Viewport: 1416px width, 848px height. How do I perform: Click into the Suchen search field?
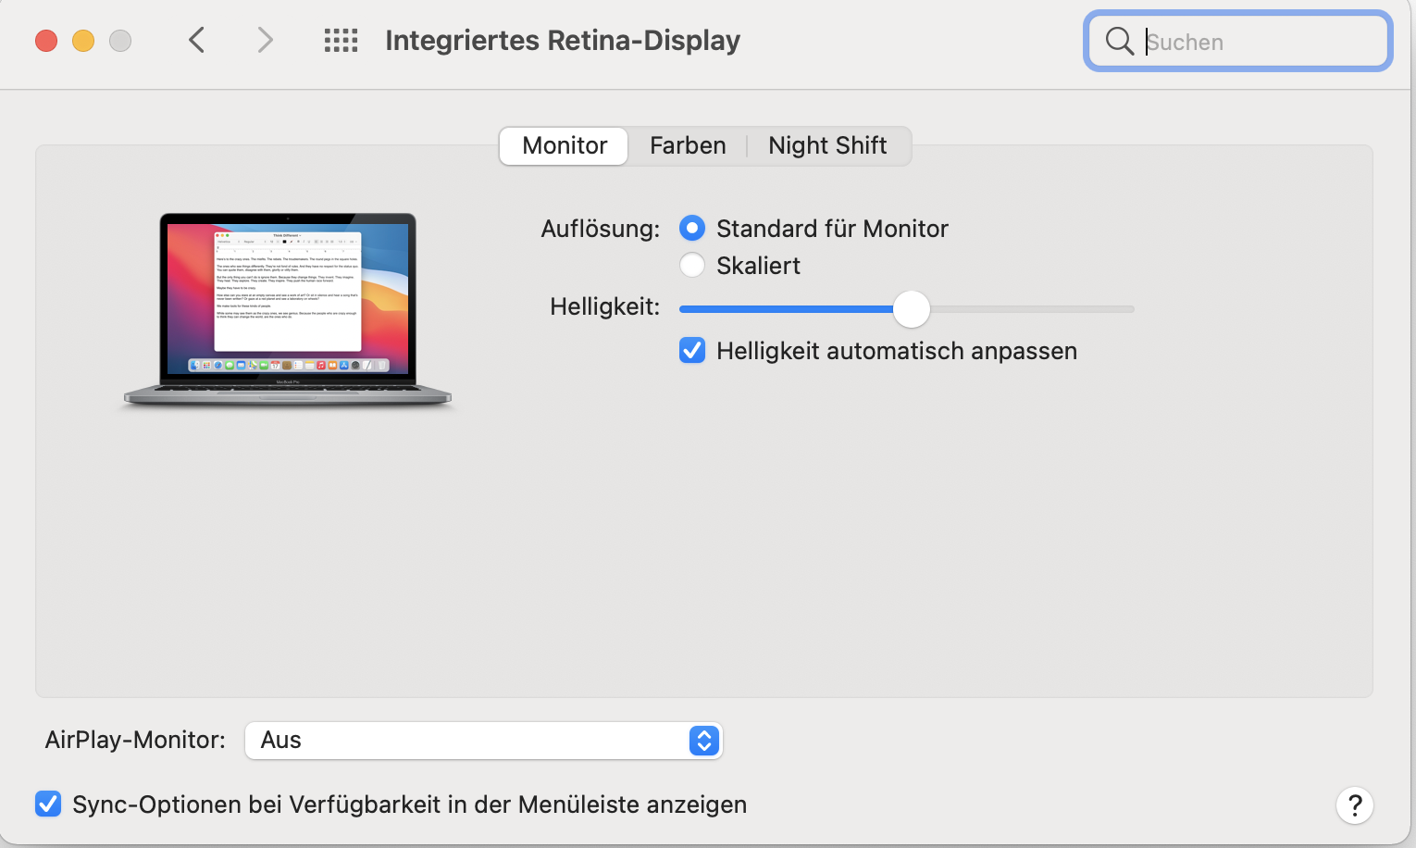(1238, 41)
